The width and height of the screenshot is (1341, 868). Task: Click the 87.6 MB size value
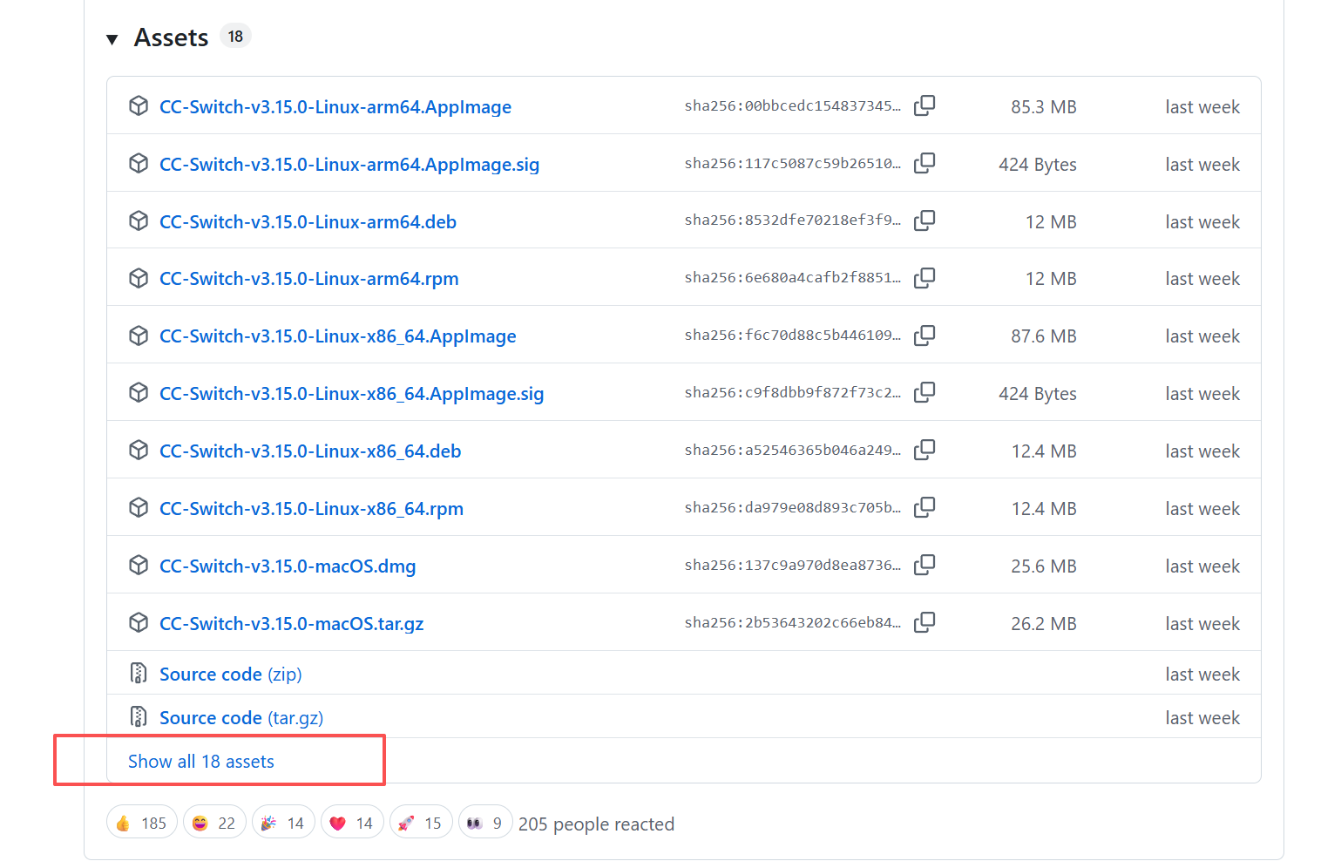pos(1044,336)
